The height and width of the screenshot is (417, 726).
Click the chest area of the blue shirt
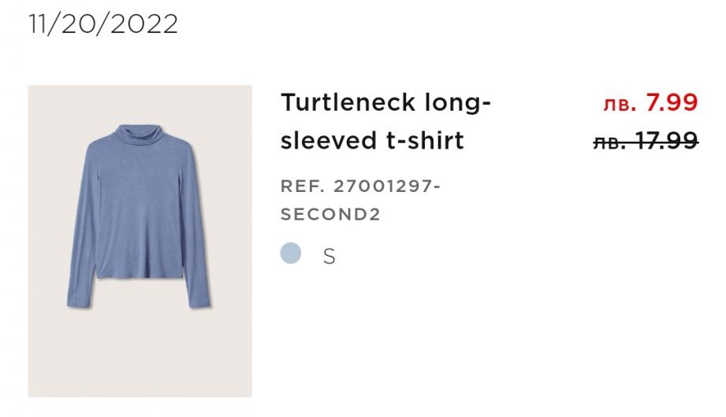(x=139, y=181)
